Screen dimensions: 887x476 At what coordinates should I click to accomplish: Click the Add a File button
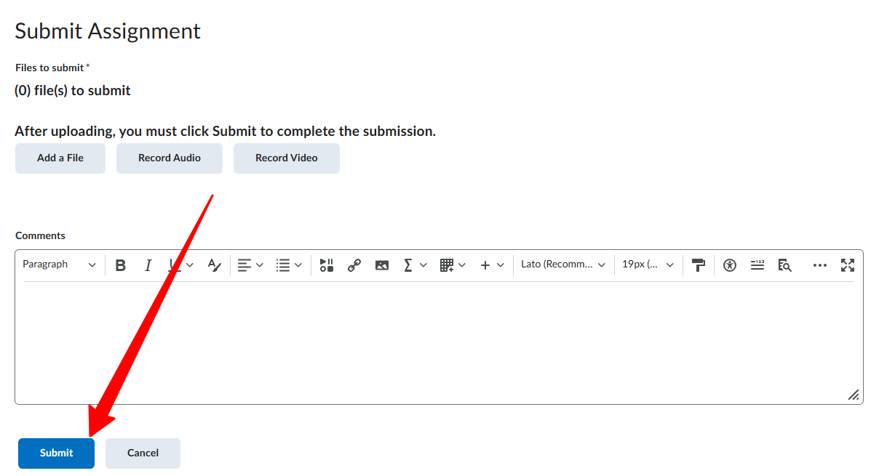[60, 158]
